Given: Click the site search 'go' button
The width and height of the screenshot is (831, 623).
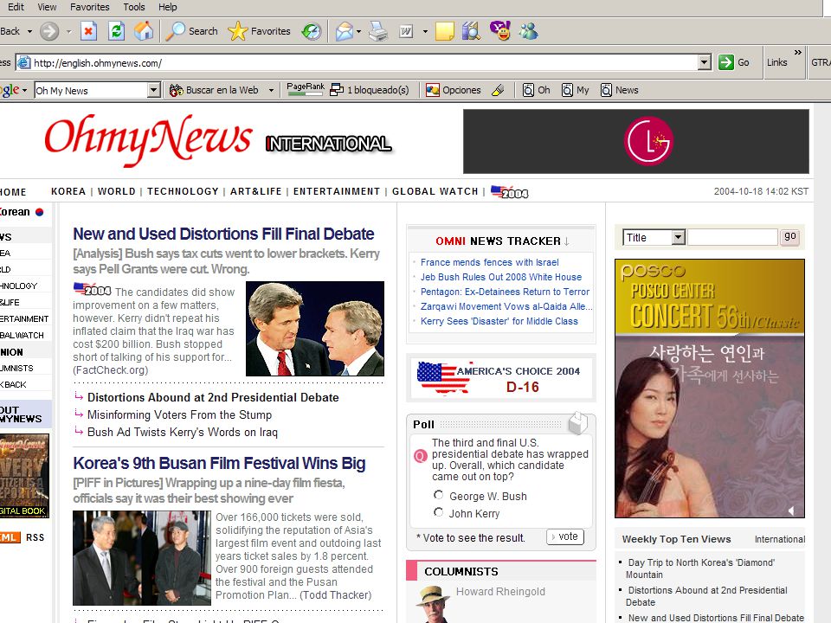Looking at the screenshot, I should click(789, 236).
